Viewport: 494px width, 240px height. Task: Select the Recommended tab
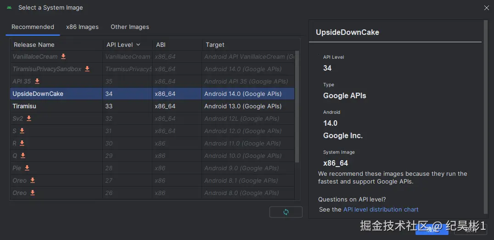click(x=33, y=27)
